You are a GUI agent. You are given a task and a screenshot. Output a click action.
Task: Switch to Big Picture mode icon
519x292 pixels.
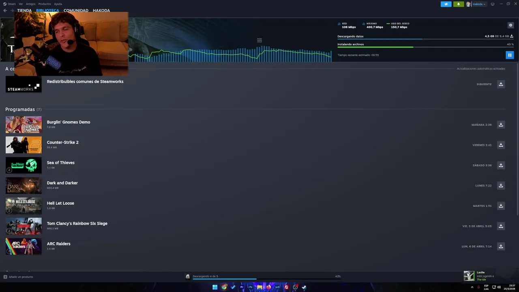493,4
